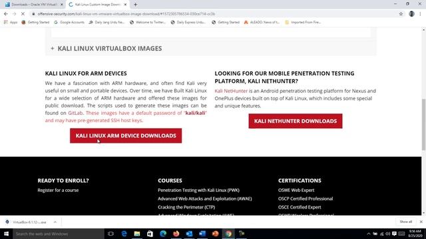Open the Chrome profile avatar
426x239 pixels.
(x=411, y=14)
